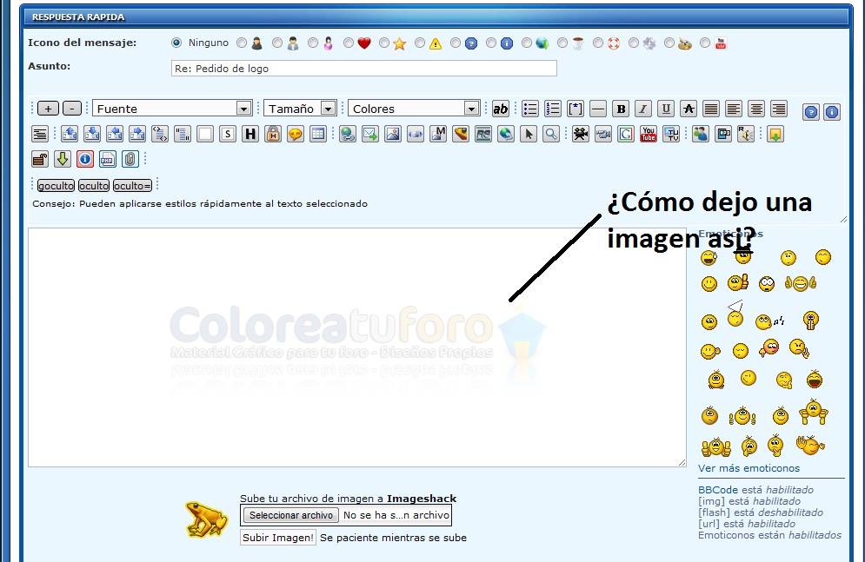
Task: Insert PHP code block
Action: click(x=108, y=159)
